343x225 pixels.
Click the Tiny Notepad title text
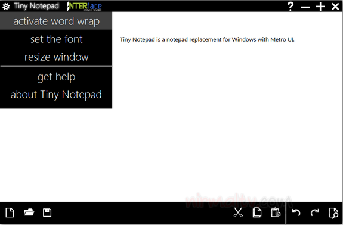pyautogui.click(x=36, y=6)
